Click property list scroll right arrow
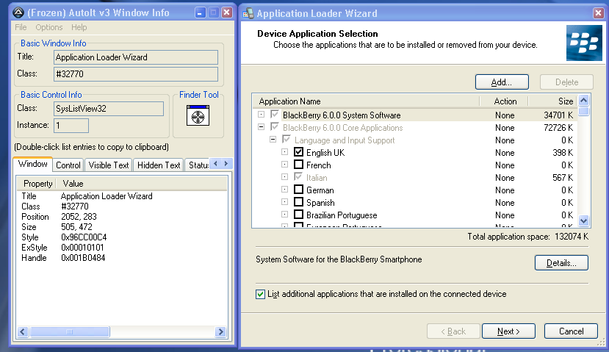Screen dimensions: 609x352 [x=220, y=332]
